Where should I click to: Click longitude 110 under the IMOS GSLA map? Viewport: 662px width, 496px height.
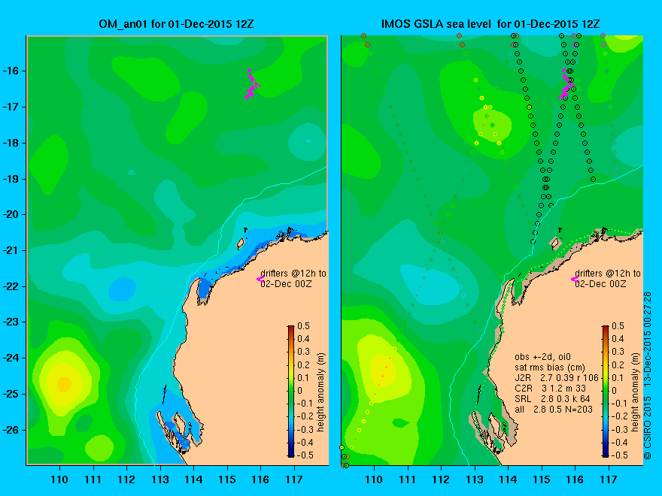[x=374, y=479]
